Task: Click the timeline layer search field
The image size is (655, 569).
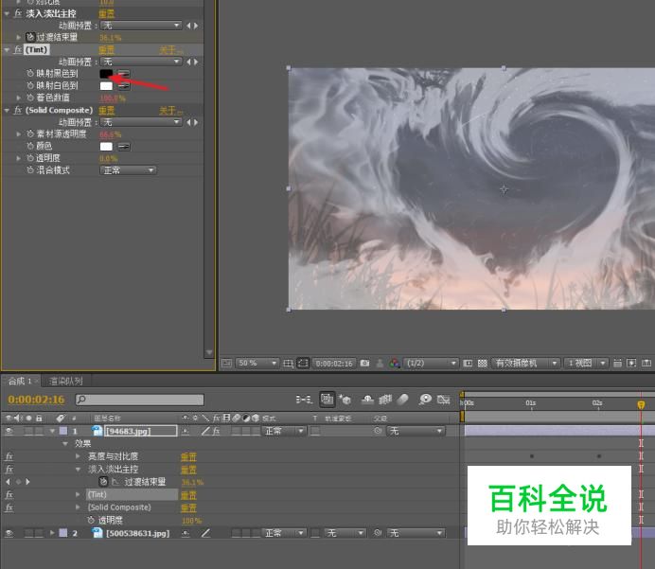Action: pyautogui.click(x=140, y=400)
